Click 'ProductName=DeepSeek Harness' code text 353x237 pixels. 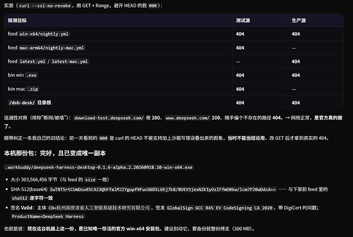(48, 217)
